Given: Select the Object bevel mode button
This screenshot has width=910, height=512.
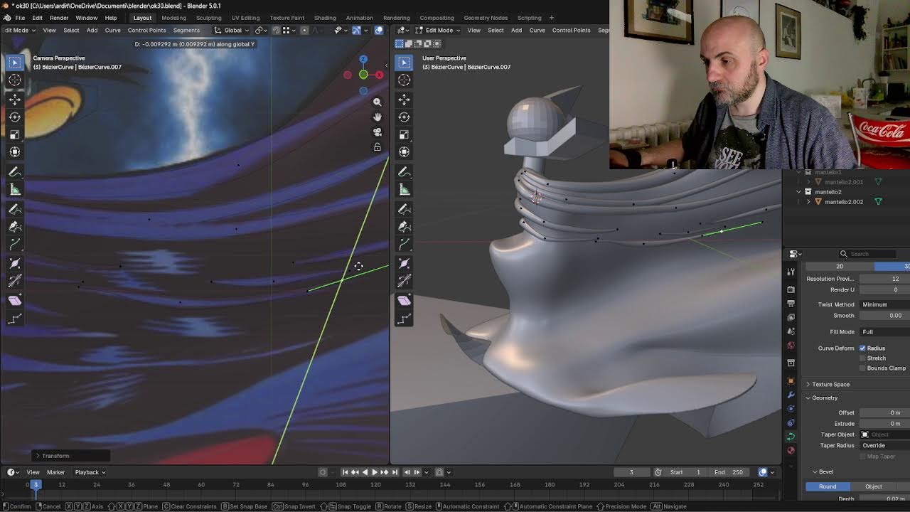Looking at the screenshot, I should (874, 487).
